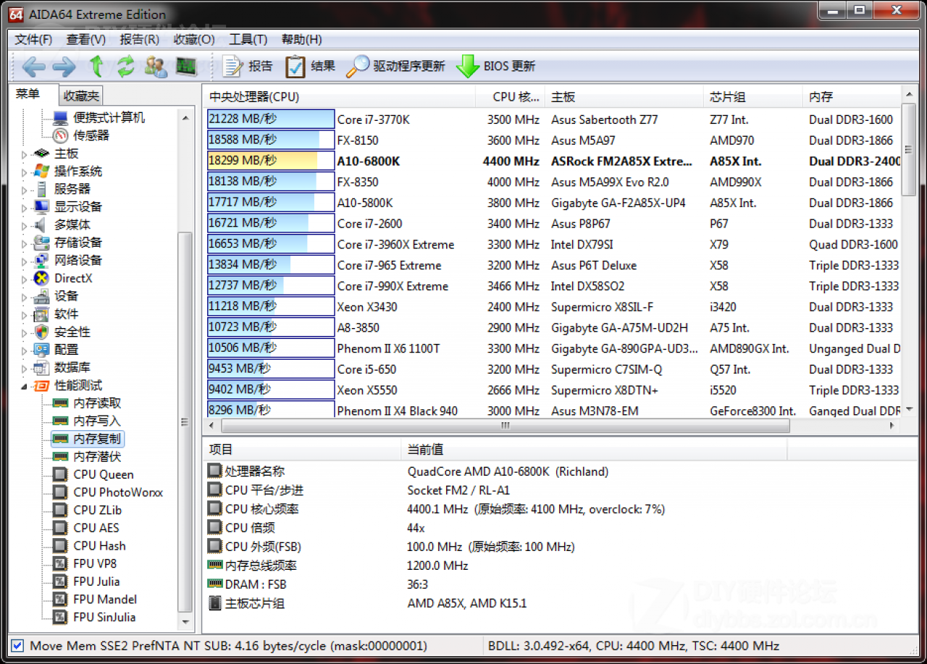Screen dimensions: 927x664
Task: Click the 项目 column header
Action: click(301, 450)
